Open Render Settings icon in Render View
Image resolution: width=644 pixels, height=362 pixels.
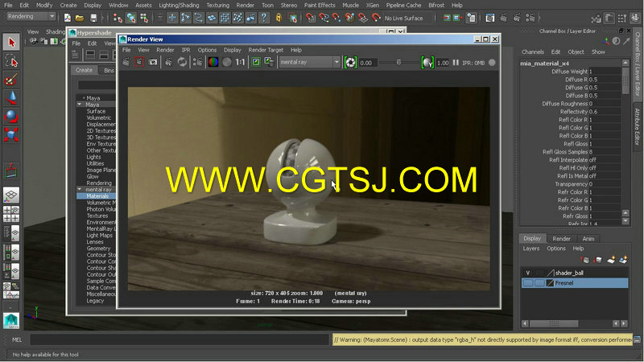pos(197,63)
